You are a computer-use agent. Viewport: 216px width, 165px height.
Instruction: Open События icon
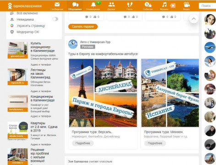pyautogui.click(x=148, y=5)
